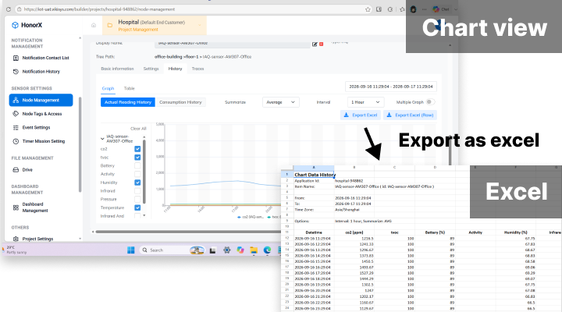Click sidebar scroll-up arrow near Notification Management

tap(80, 38)
